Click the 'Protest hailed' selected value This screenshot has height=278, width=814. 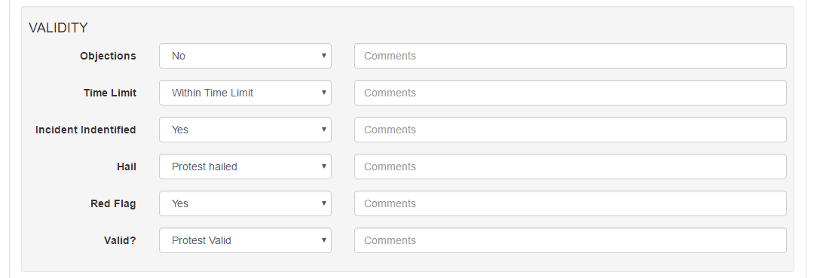coord(204,166)
